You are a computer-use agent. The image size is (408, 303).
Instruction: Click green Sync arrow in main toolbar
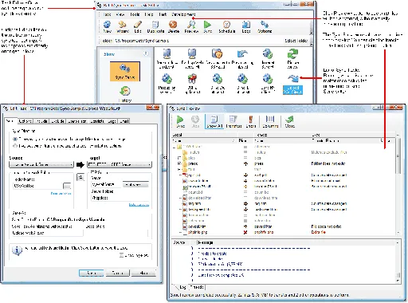pyautogui.click(x=207, y=27)
